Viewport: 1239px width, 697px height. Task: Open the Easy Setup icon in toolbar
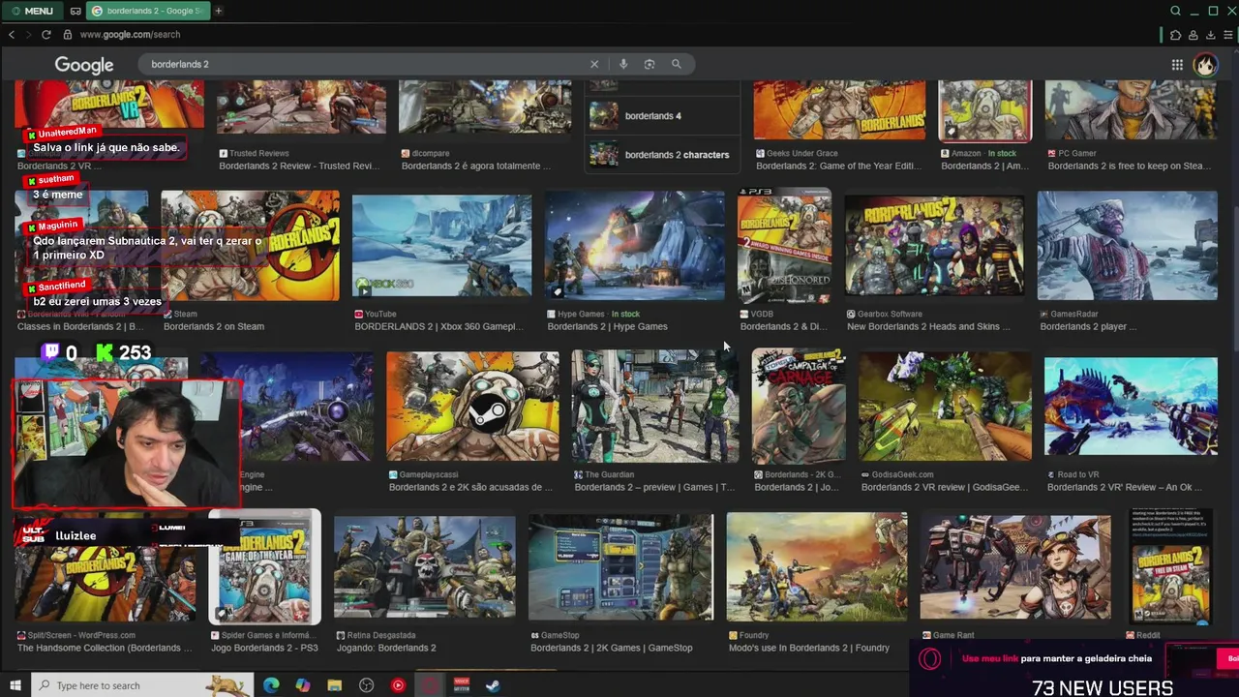tap(1227, 35)
